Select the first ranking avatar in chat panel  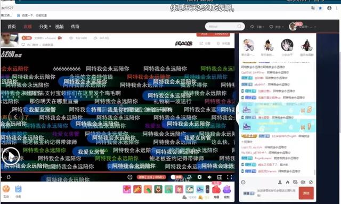(248, 45)
